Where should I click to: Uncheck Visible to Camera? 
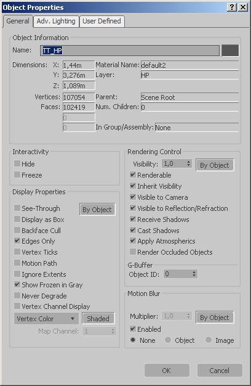(133, 197)
